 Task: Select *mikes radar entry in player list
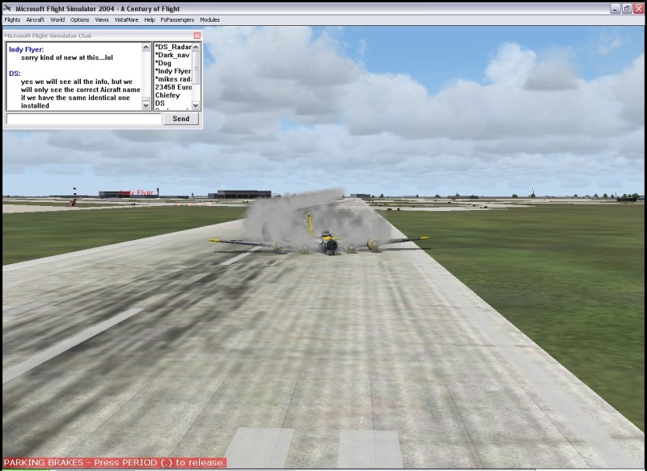173,79
